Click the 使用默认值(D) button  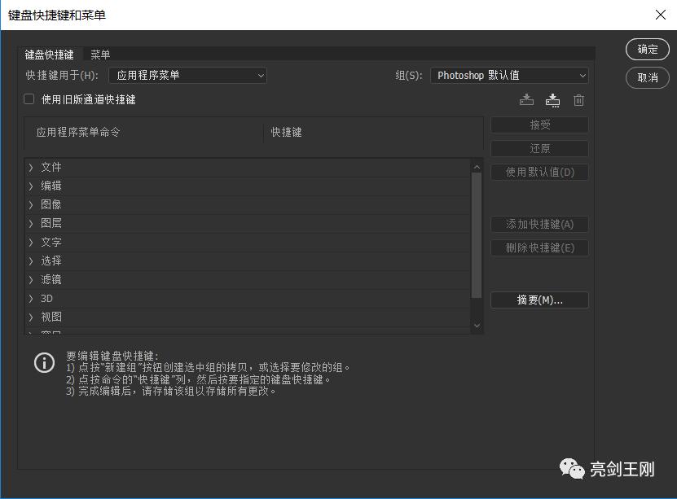click(x=539, y=172)
